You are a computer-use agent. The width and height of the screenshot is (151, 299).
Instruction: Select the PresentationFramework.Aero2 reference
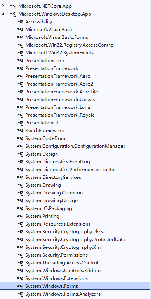(x=59, y=84)
